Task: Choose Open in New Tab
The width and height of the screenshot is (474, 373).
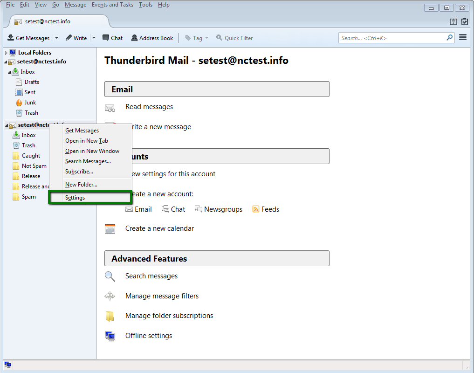Action: coord(90,141)
